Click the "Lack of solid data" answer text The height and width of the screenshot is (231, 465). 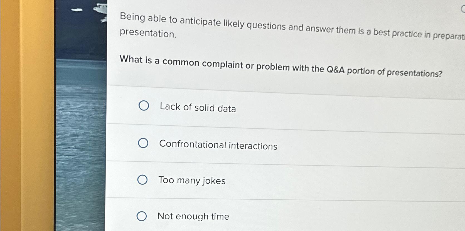198,108
